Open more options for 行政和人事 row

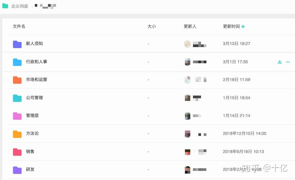pyautogui.click(x=288, y=62)
